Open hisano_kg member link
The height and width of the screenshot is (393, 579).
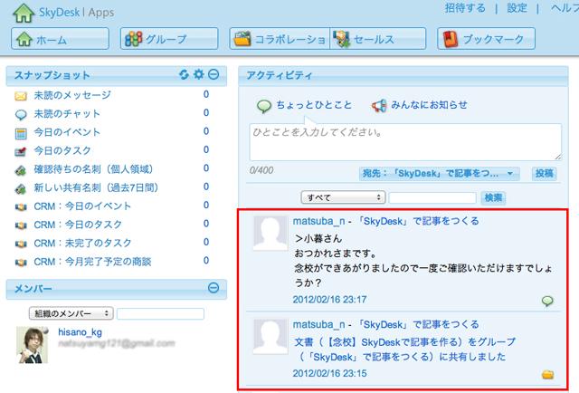coord(81,332)
